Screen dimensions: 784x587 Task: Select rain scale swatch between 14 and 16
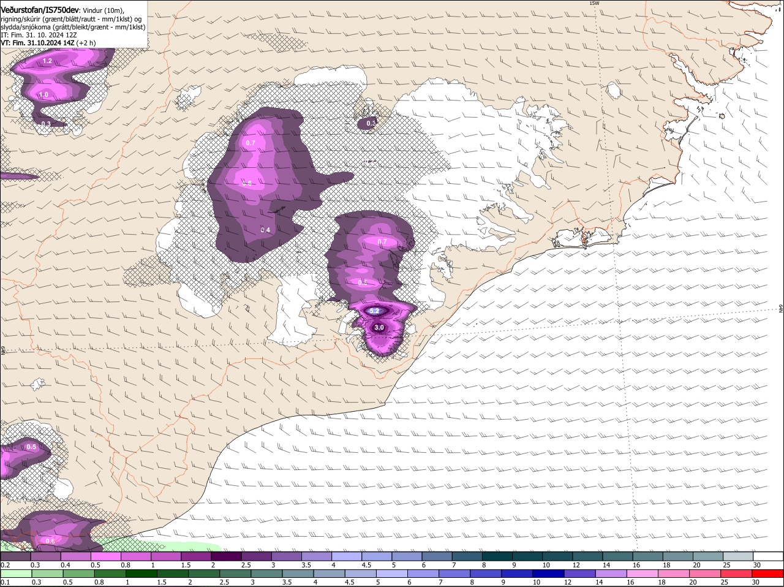pos(612,574)
